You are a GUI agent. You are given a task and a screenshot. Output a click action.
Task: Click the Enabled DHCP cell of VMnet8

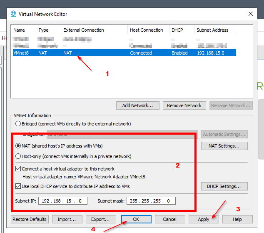(x=179, y=53)
